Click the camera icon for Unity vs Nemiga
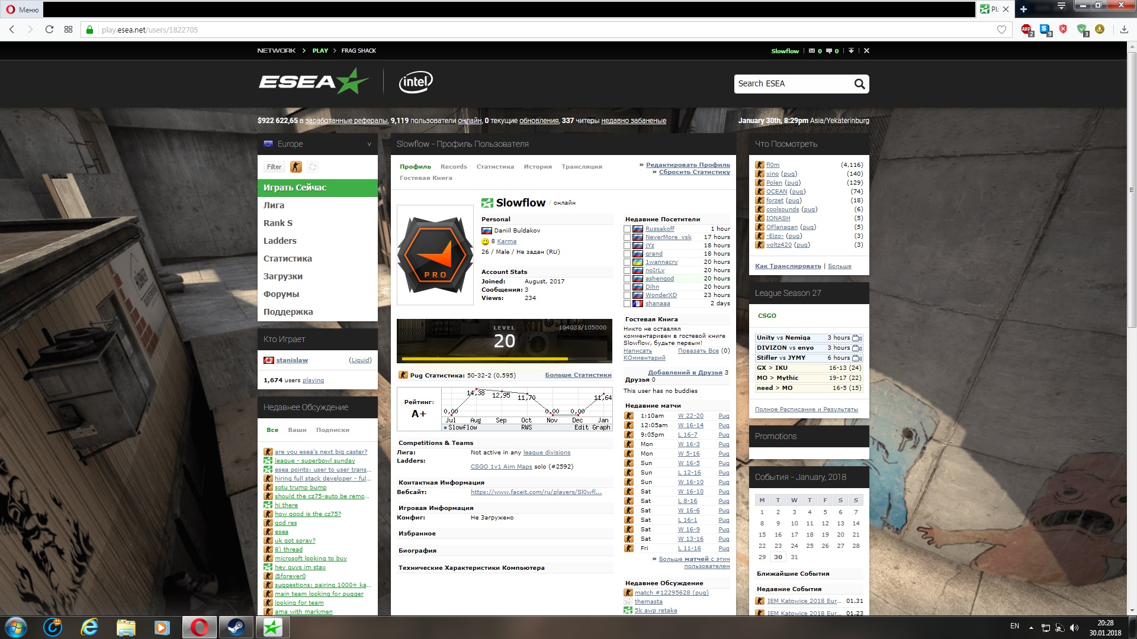 [857, 338]
